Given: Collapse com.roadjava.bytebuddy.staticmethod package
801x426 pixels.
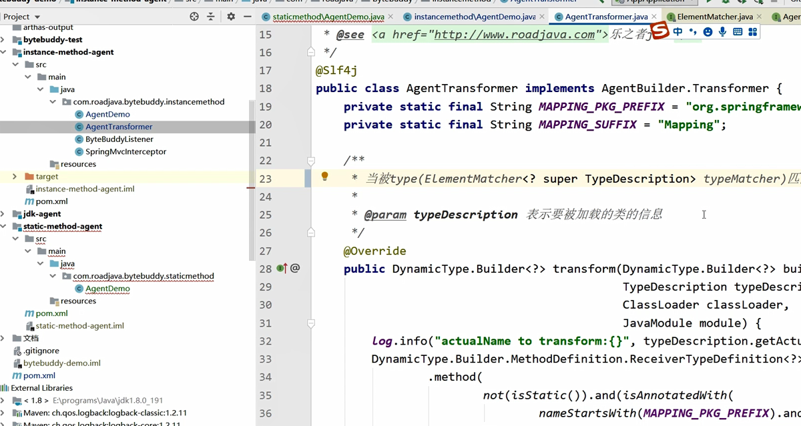Looking at the screenshot, I should pyautogui.click(x=53, y=276).
